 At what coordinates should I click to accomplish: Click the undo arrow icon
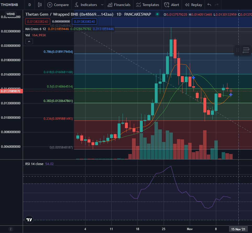[209, 5]
